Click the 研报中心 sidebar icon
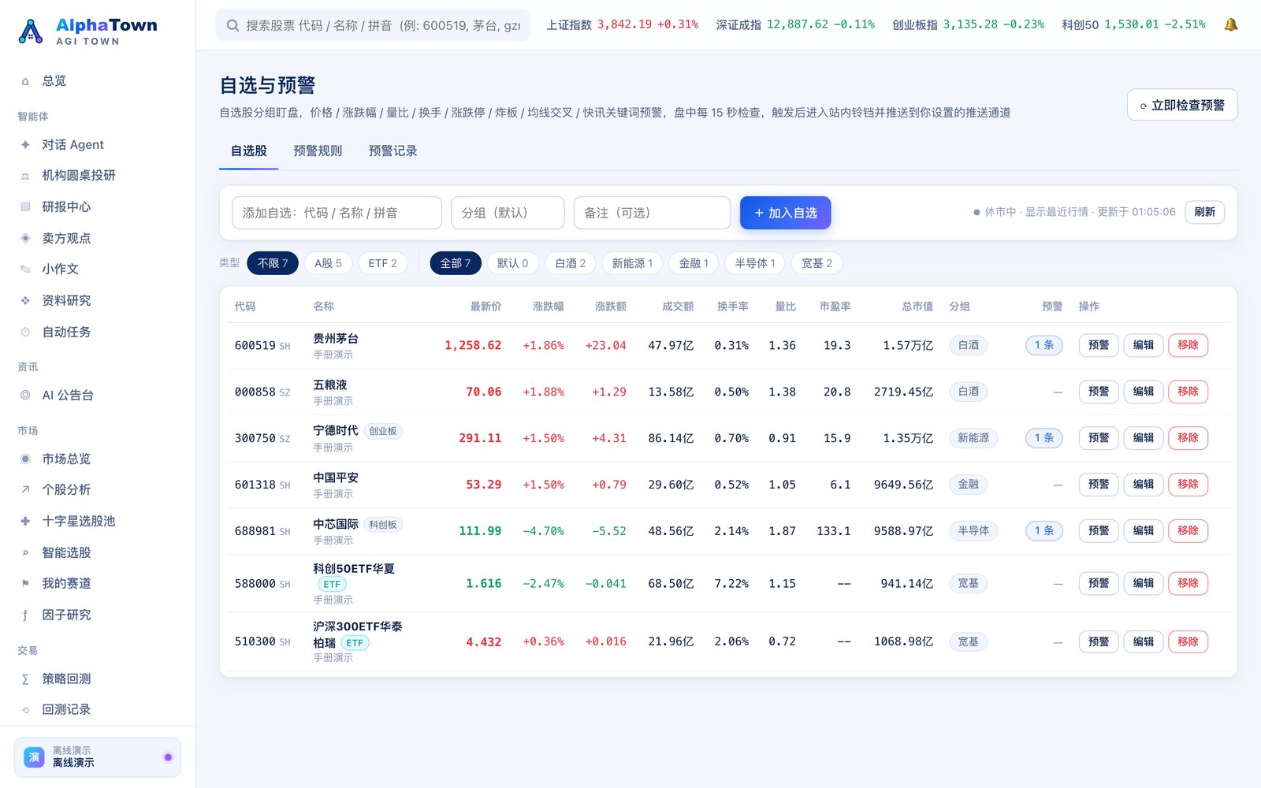The width and height of the screenshot is (1261, 788). [x=25, y=206]
